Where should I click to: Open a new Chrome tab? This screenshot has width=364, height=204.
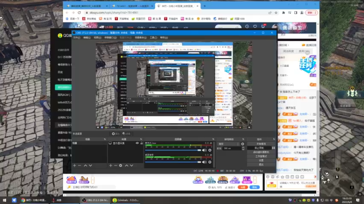coord(205,6)
